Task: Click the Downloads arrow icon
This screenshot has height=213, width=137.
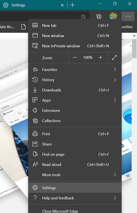Action: [x=35, y=90]
